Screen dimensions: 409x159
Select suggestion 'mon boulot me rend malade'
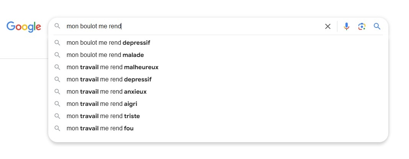[x=105, y=55]
